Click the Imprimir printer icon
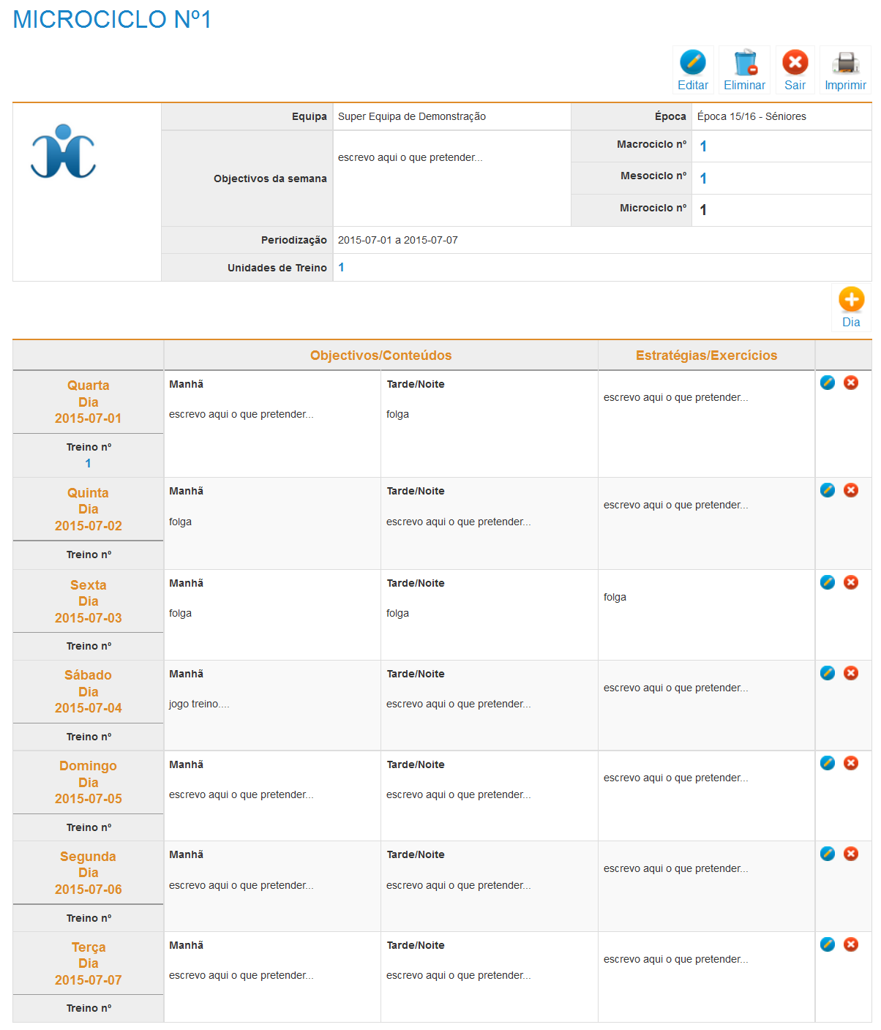Screen dimensions: 881x1030 click(x=845, y=64)
